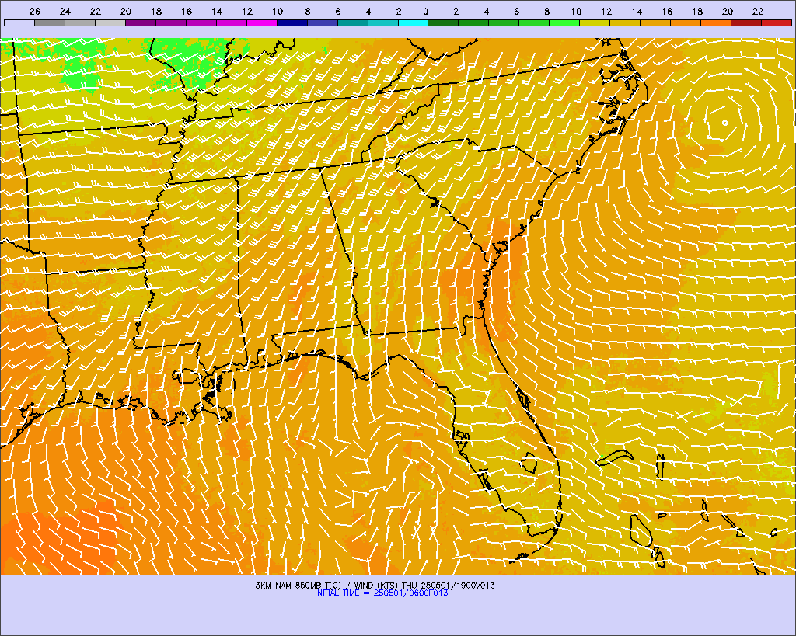Screen dimensions: 796x636
Task: Select the cyan swatch between -2 and 0
Action: pyautogui.click(x=414, y=23)
